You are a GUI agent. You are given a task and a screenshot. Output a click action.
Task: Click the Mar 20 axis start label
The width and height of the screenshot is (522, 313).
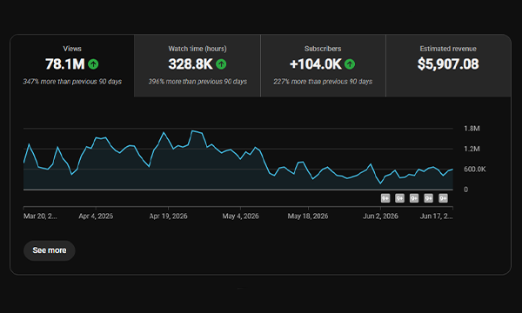[40, 216]
